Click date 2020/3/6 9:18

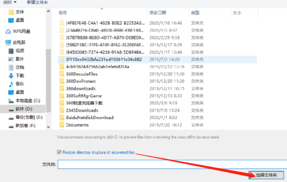pyautogui.click(x=163, y=103)
